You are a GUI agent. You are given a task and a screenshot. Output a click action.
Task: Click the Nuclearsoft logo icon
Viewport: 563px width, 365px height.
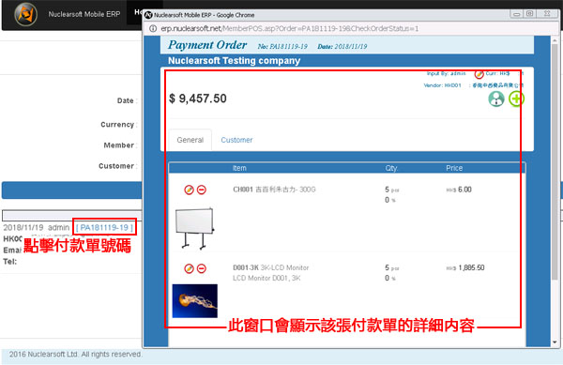[25, 14]
